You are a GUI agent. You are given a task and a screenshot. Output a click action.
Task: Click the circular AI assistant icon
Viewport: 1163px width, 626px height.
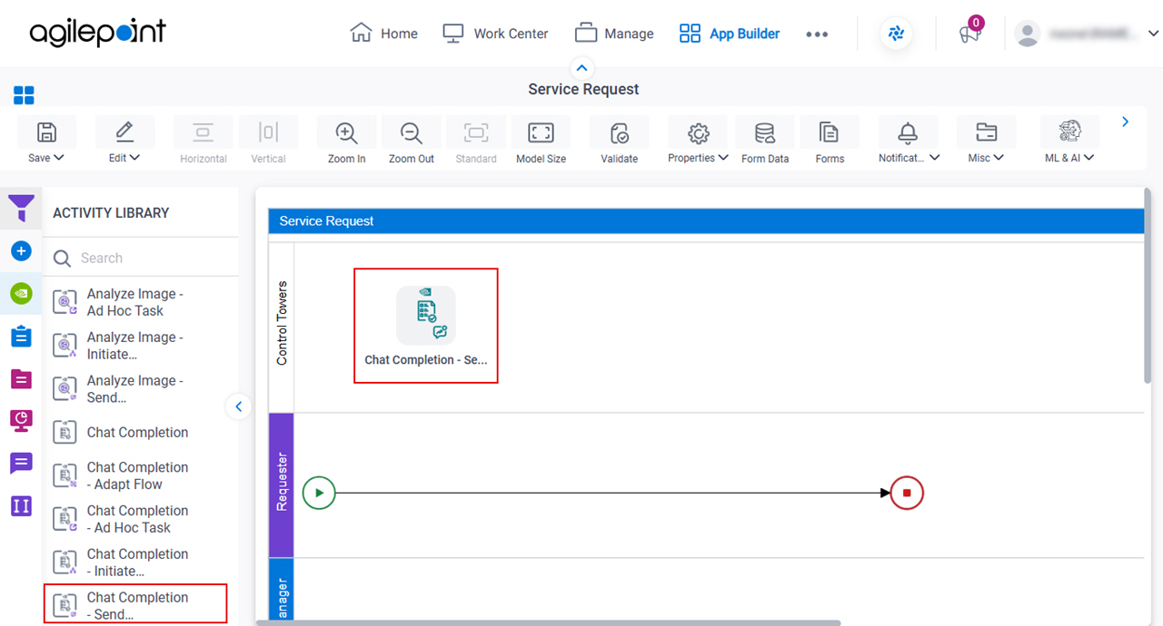(x=897, y=34)
